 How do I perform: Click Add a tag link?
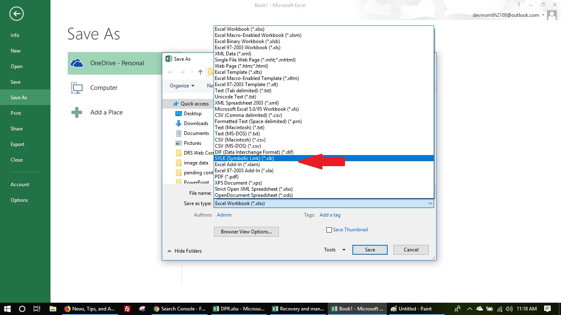(x=330, y=215)
